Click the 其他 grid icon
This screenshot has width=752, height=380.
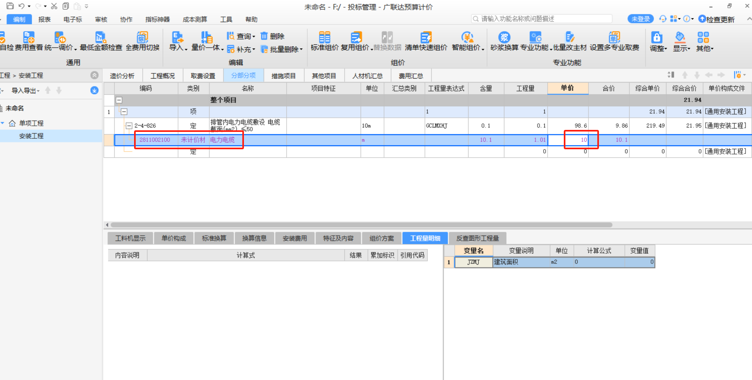coord(703,38)
